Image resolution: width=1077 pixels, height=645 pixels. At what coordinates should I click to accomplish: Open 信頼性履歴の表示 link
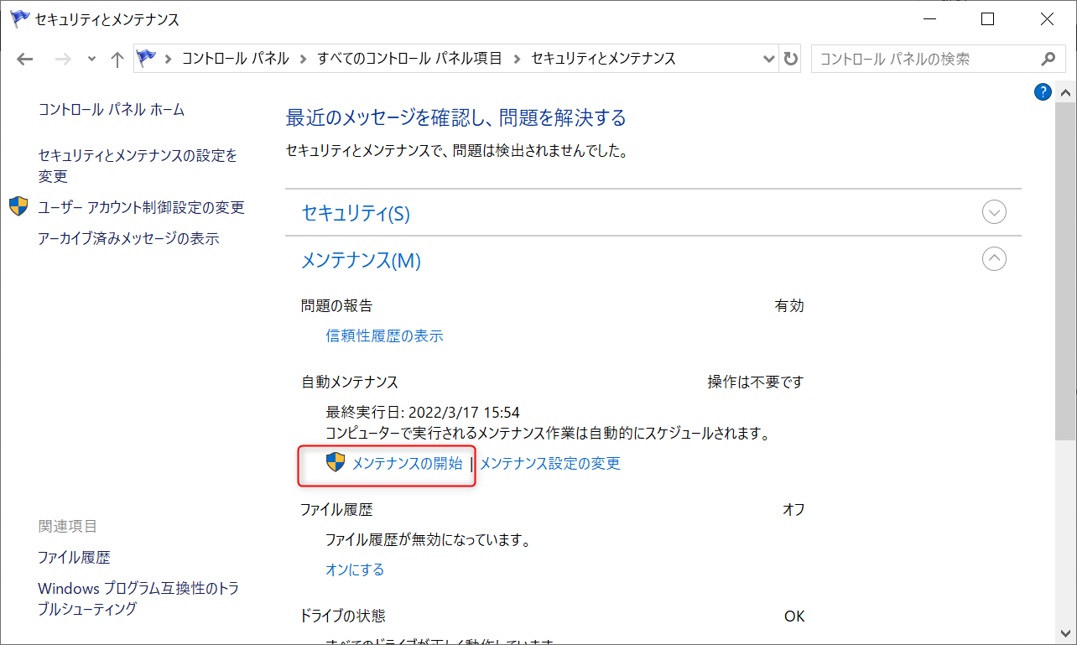point(384,336)
